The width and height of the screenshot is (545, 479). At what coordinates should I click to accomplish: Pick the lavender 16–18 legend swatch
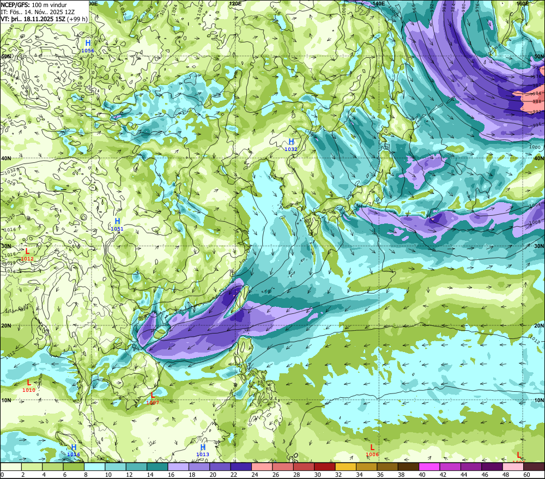click(178, 467)
